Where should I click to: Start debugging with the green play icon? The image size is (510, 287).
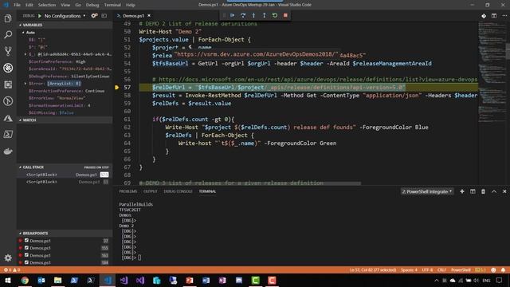coord(40,16)
